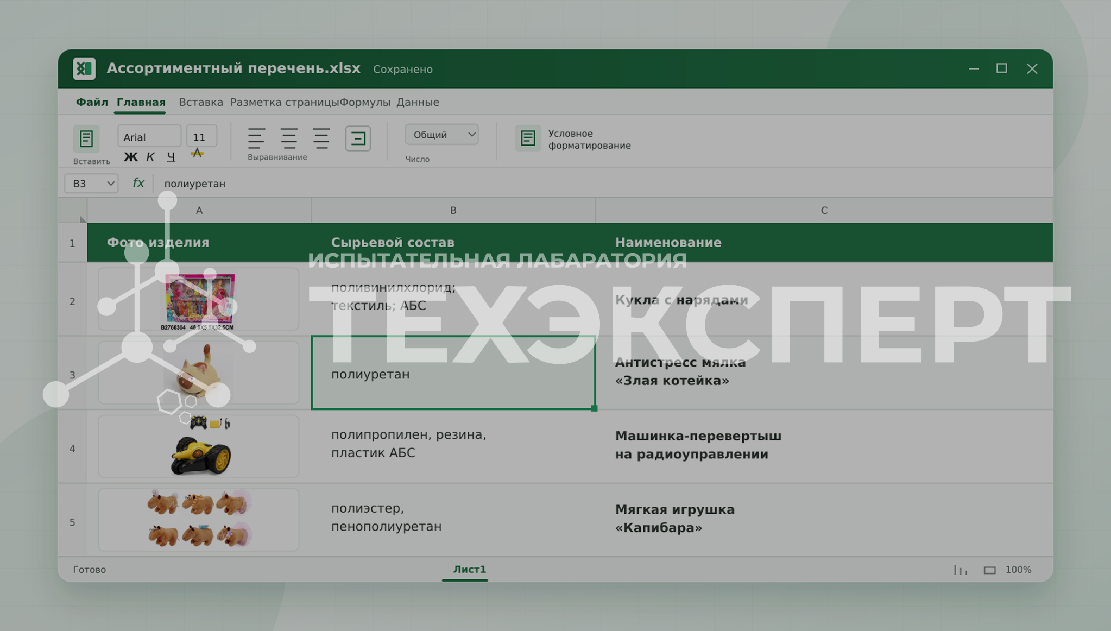Click the boxed indent alignment icon
This screenshot has width=1111, height=631.
pyautogui.click(x=358, y=138)
